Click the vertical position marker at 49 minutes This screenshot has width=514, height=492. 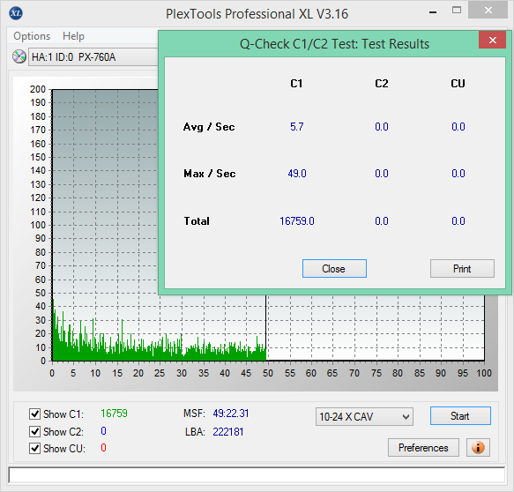pos(266,328)
